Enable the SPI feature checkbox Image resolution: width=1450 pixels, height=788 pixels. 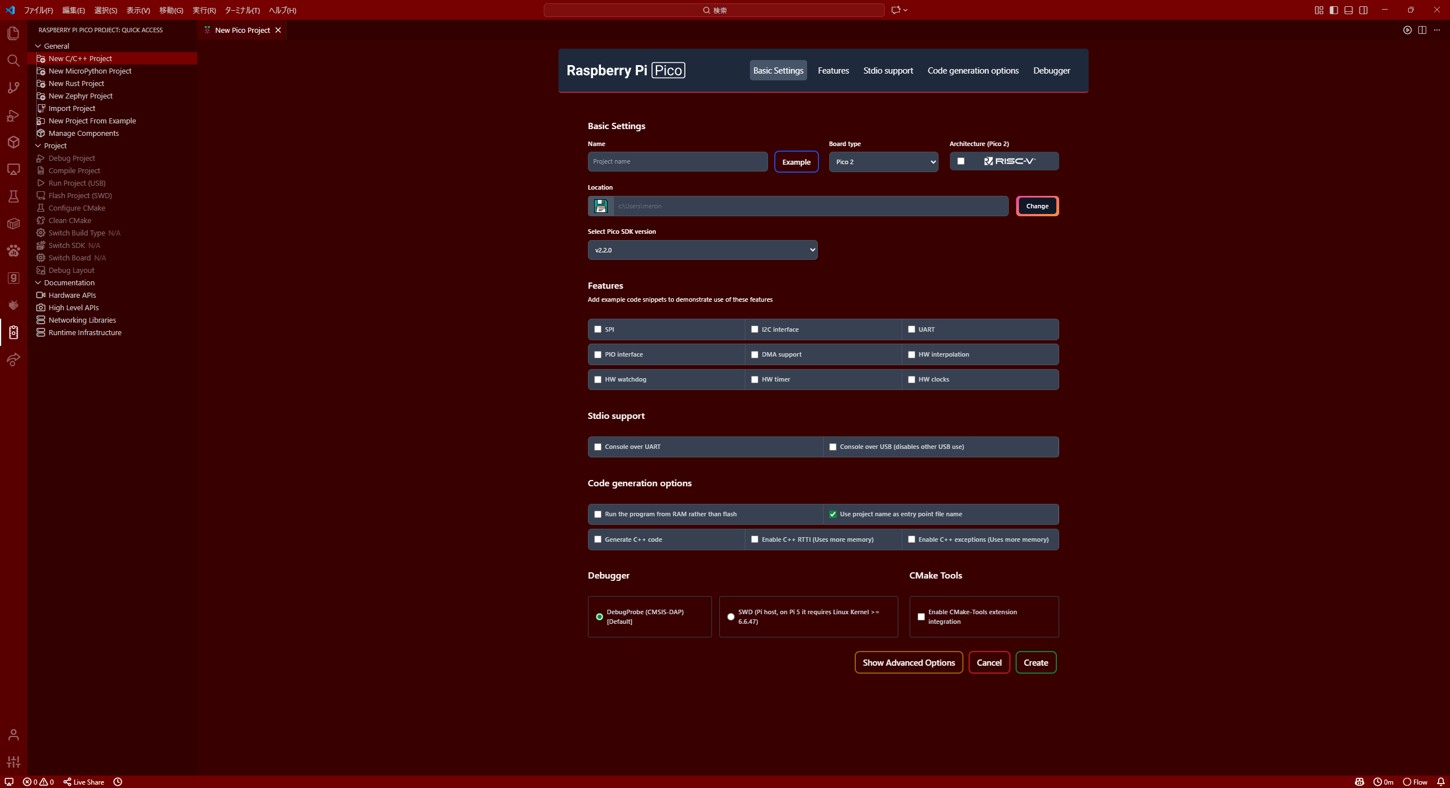(598, 329)
